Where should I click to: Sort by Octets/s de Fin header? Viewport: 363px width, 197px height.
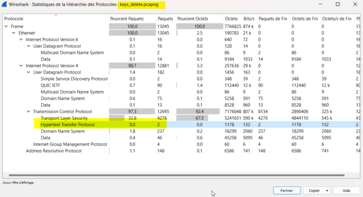[337, 19]
